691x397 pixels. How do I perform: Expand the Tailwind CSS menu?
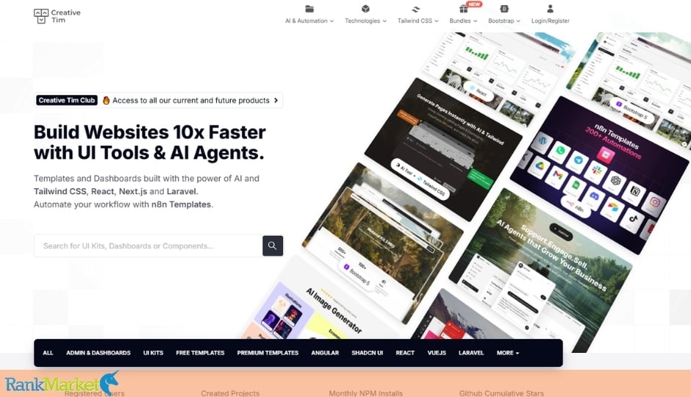point(418,21)
